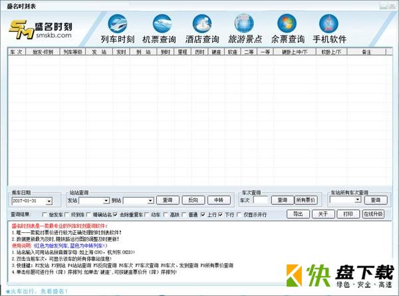Sort by 备注 column header
399x296 pixels.
(x=366, y=52)
